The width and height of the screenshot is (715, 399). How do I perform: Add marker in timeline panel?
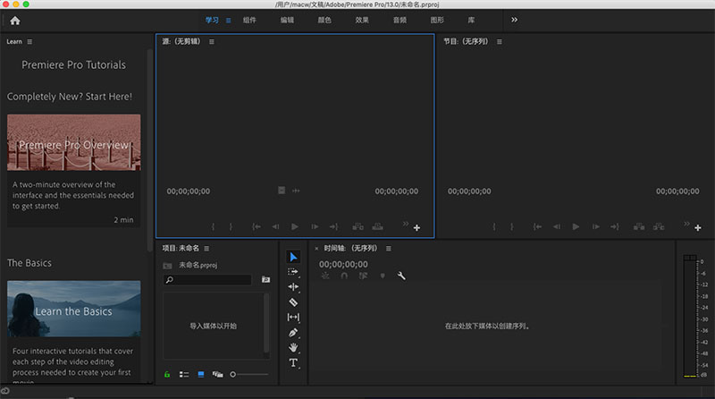coord(383,276)
